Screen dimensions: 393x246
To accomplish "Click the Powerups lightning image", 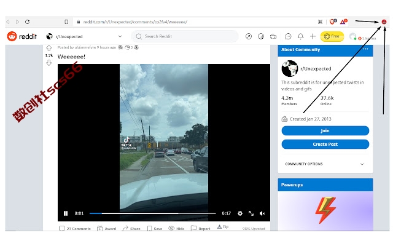I will point(325,210).
